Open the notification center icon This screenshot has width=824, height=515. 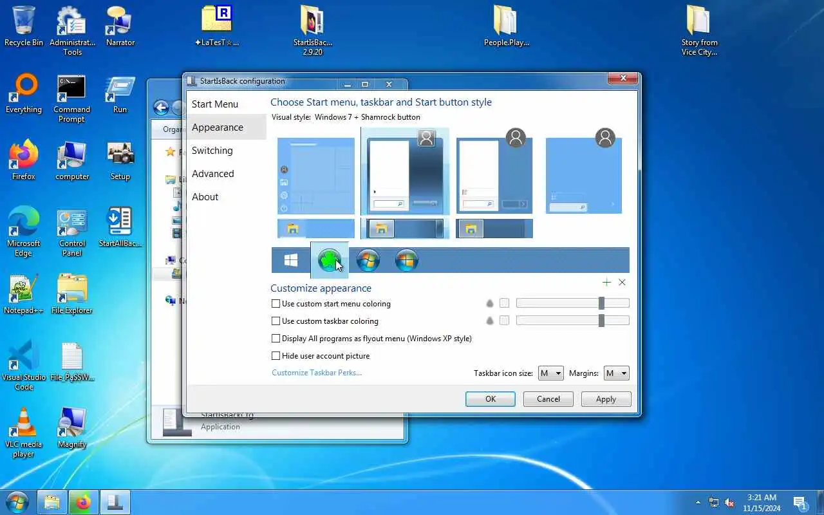tap(800, 503)
